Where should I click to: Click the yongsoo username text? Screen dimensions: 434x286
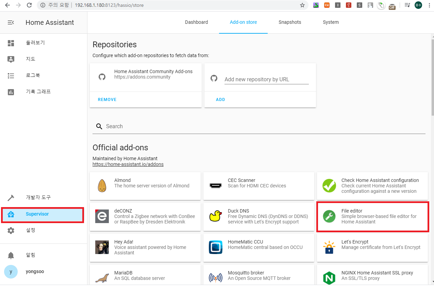[35, 272]
